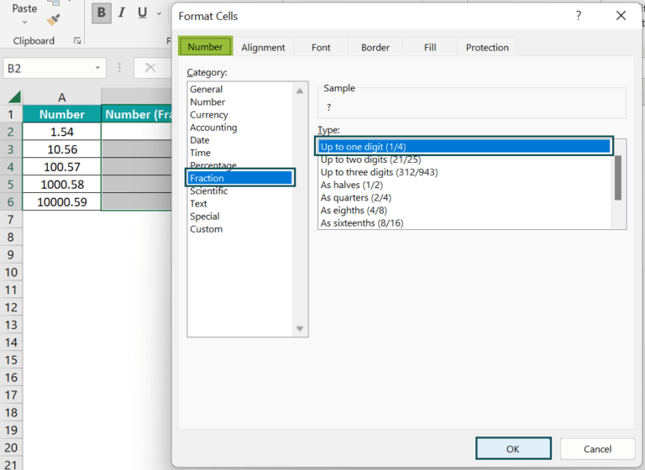The height and width of the screenshot is (470, 645).
Task: Toggle Italic formatting in ribbon
Action: point(121,13)
